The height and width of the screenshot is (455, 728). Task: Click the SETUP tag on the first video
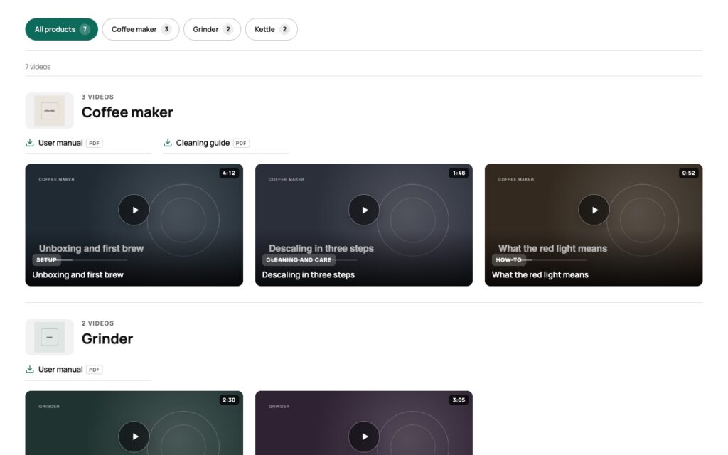point(46,260)
